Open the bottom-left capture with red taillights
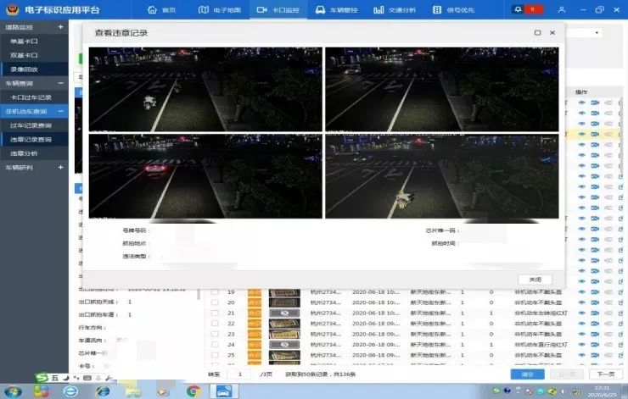 (x=205, y=176)
